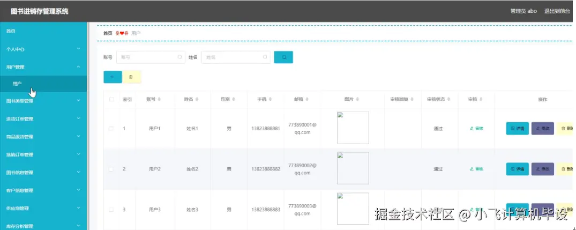
Task: Click 审核 link for 用户1
Action: point(476,128)
